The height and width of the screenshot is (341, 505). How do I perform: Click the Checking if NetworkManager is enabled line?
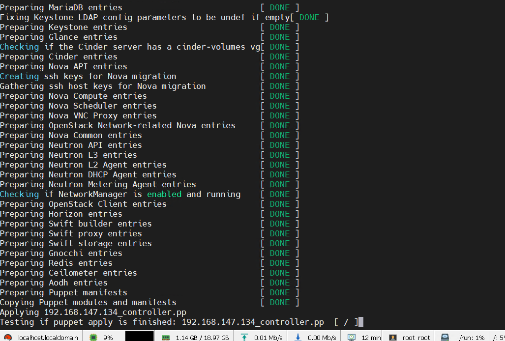(x=120, y=194)
